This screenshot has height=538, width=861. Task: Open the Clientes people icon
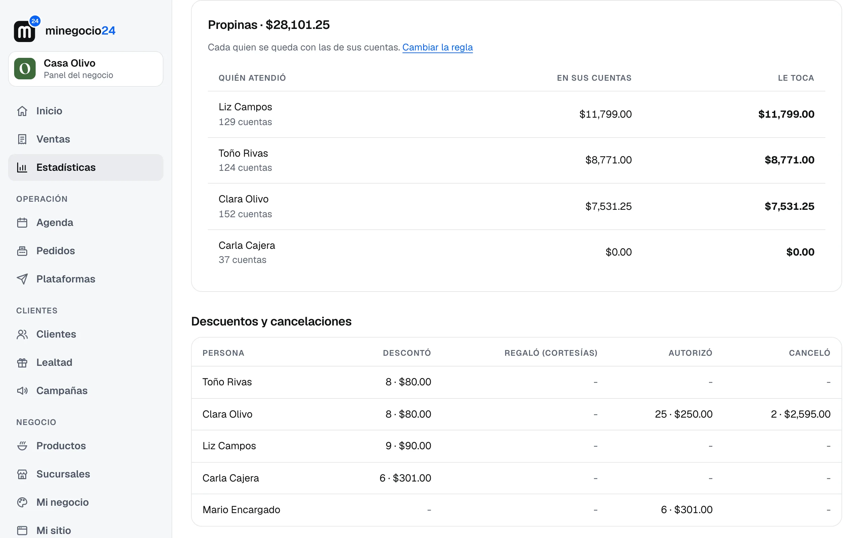22,335
